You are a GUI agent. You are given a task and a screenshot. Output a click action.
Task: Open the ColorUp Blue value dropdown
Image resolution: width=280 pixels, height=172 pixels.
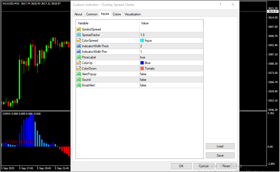(x=171, y=63)
